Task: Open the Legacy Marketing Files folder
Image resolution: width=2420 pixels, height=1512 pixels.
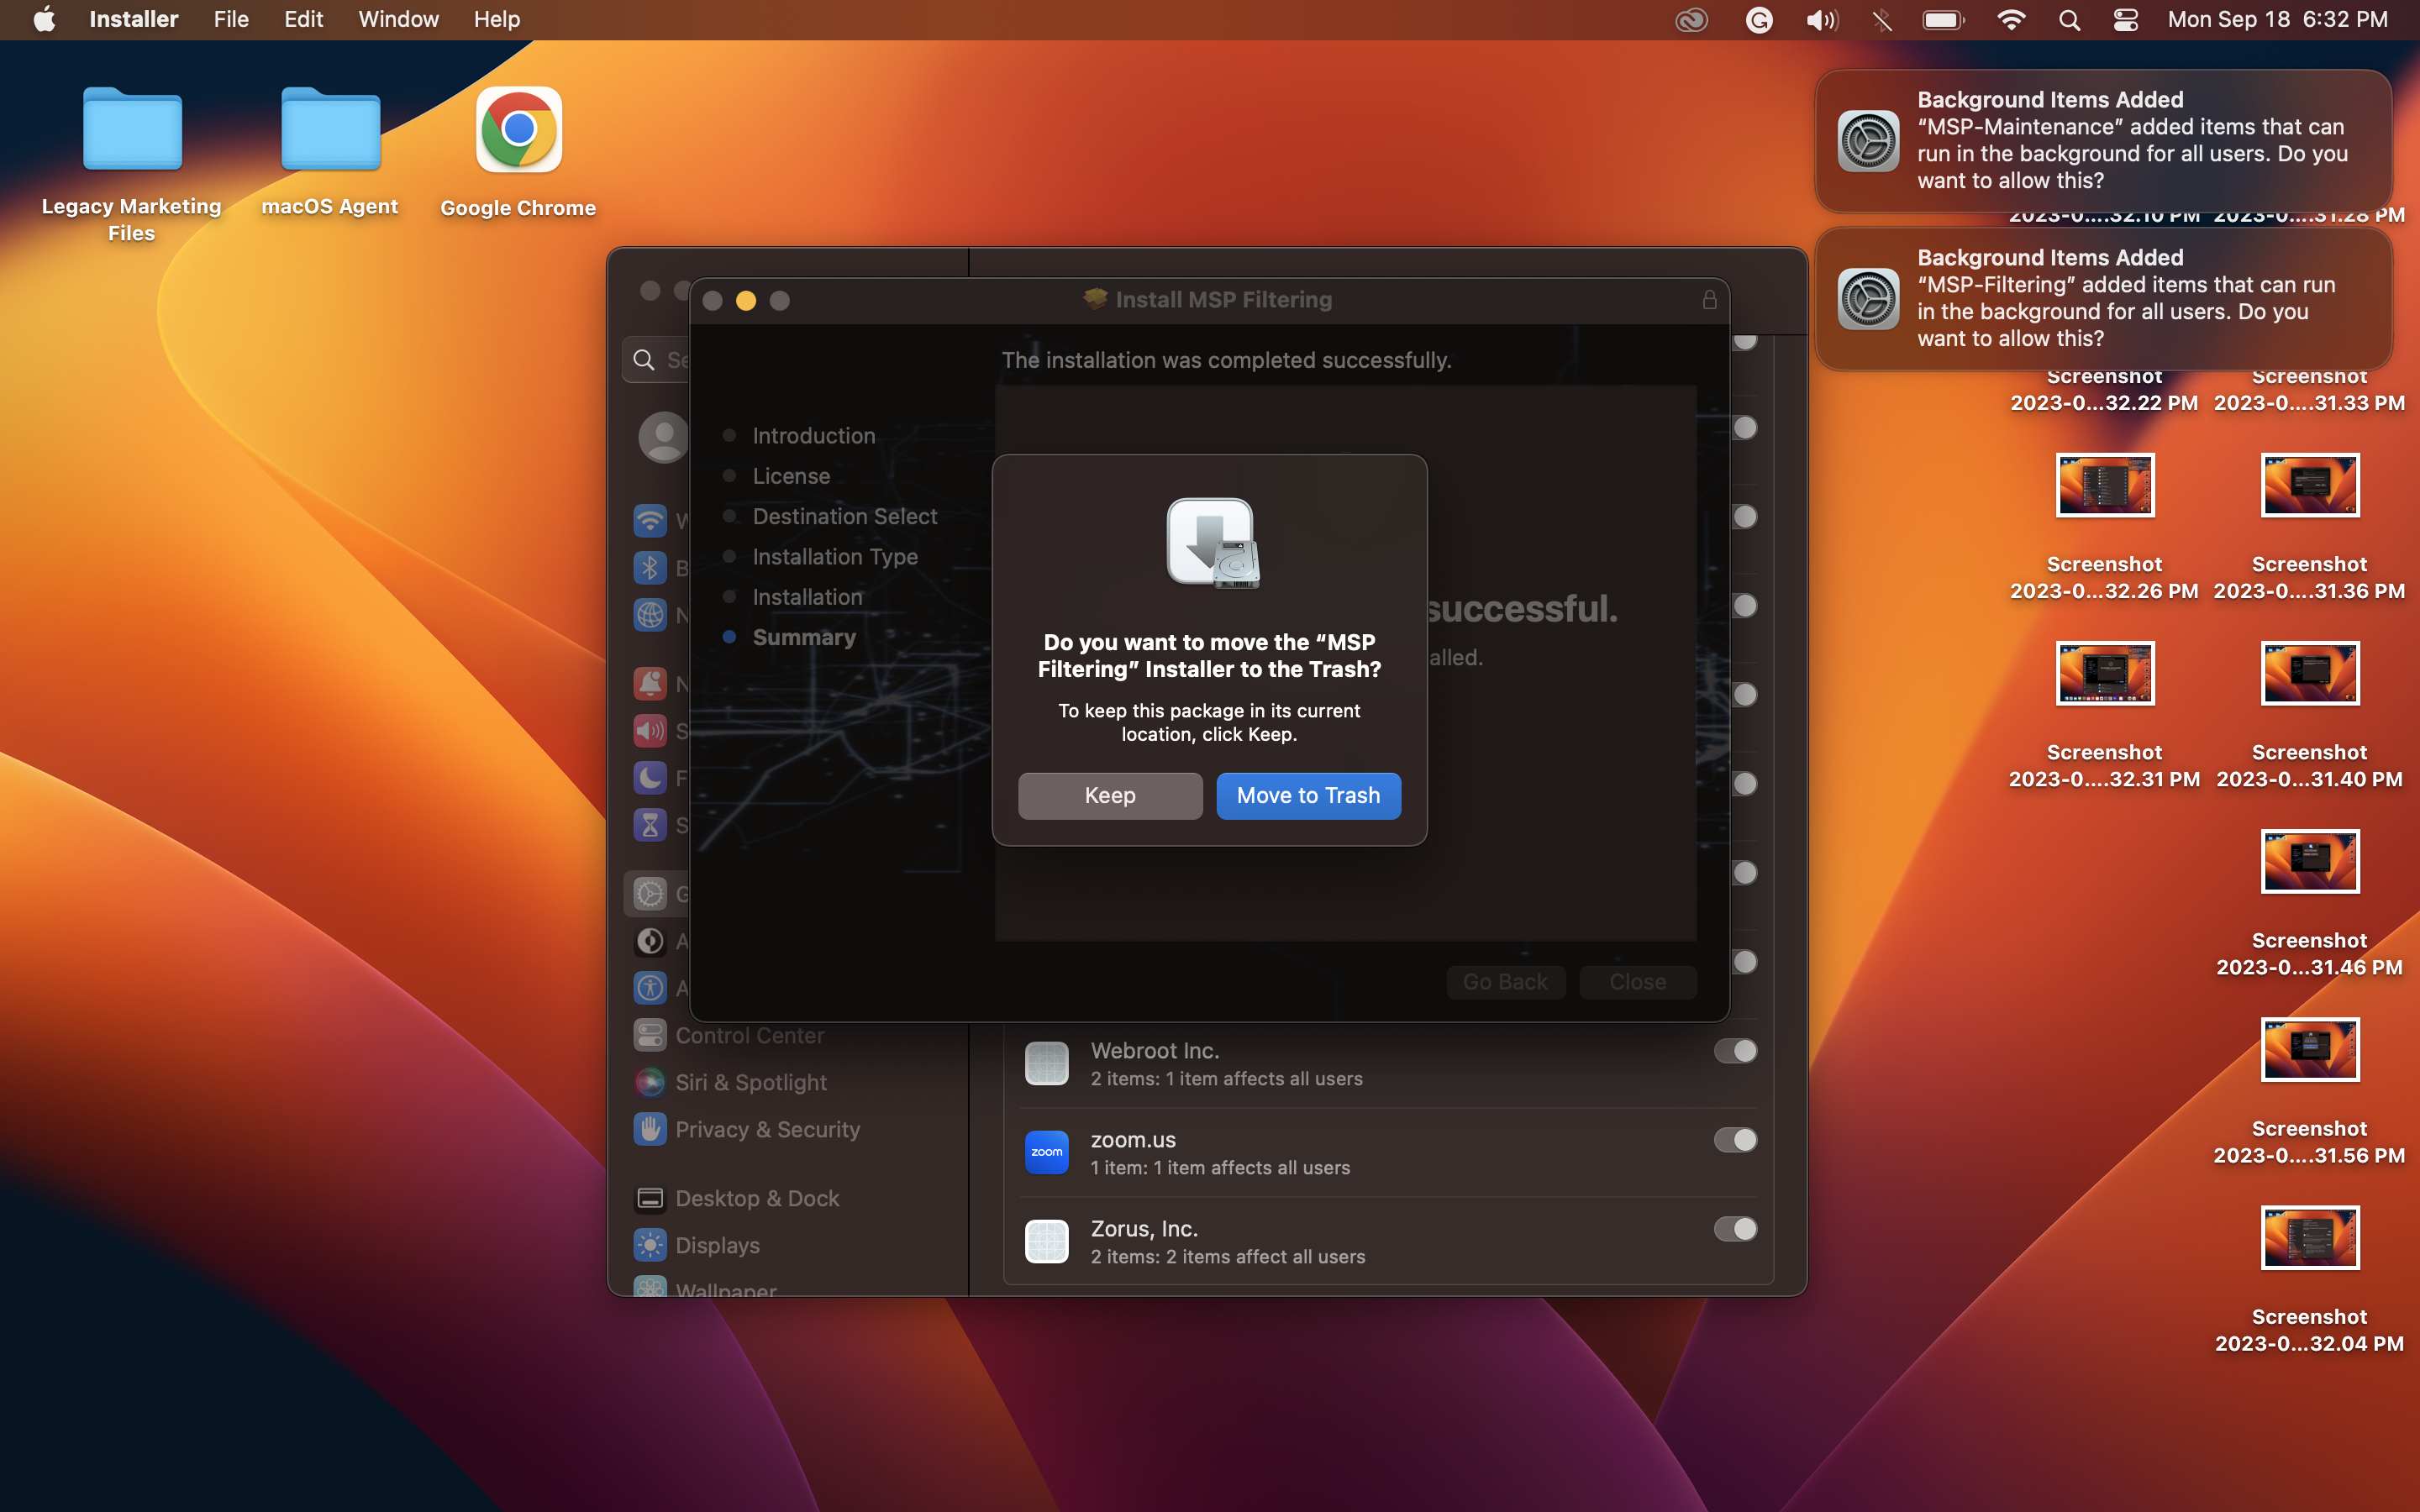Action: click(x=131, y=128)
